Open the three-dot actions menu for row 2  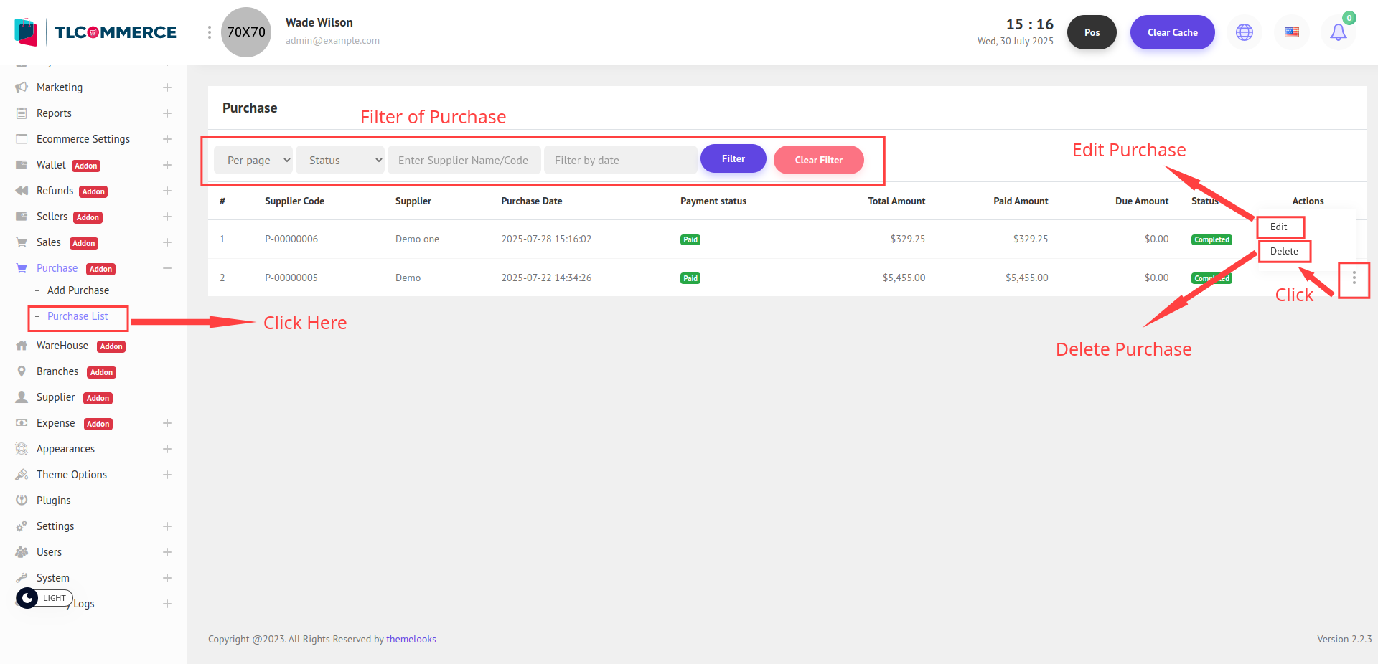[1354, 278]
